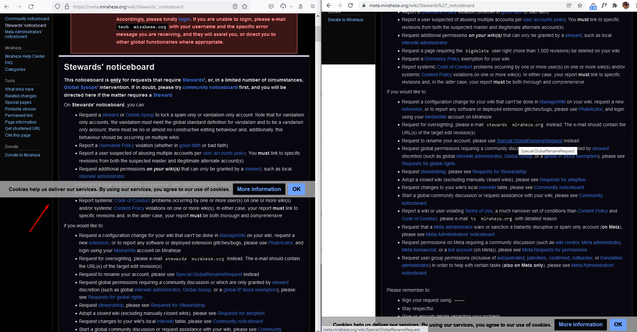Click More information on the cookie banner
The width and height of the screenshot is (637, 332).
(x=259, y=189)
